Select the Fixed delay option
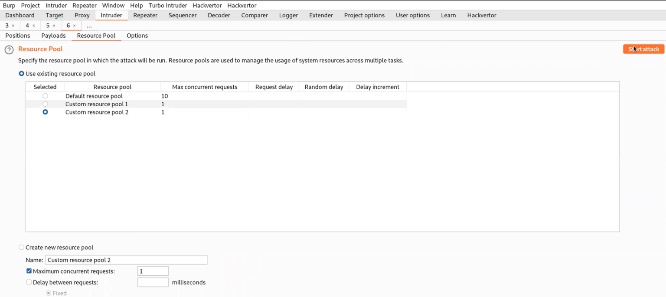Image resolution: width=666 pixels, height=297 pixels. (x=49, y=293)
